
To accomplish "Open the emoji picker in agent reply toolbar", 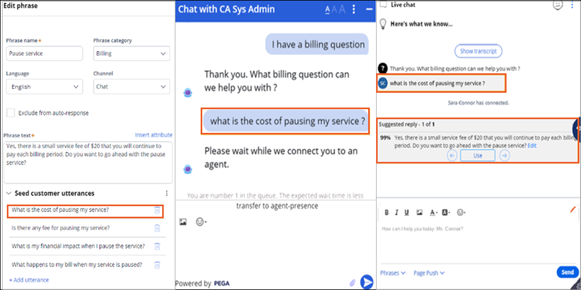I will [461, 212].
